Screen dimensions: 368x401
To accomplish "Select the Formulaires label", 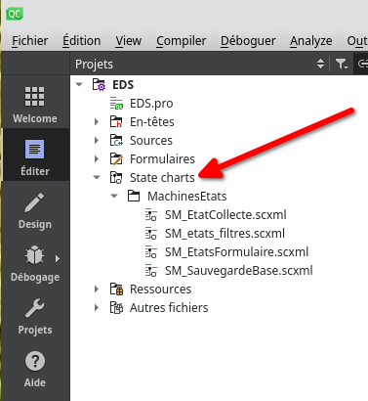I will click(162, 159).
